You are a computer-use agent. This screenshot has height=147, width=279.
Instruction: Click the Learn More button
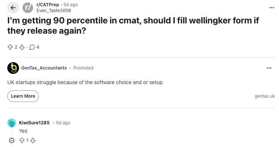point(23,96)
